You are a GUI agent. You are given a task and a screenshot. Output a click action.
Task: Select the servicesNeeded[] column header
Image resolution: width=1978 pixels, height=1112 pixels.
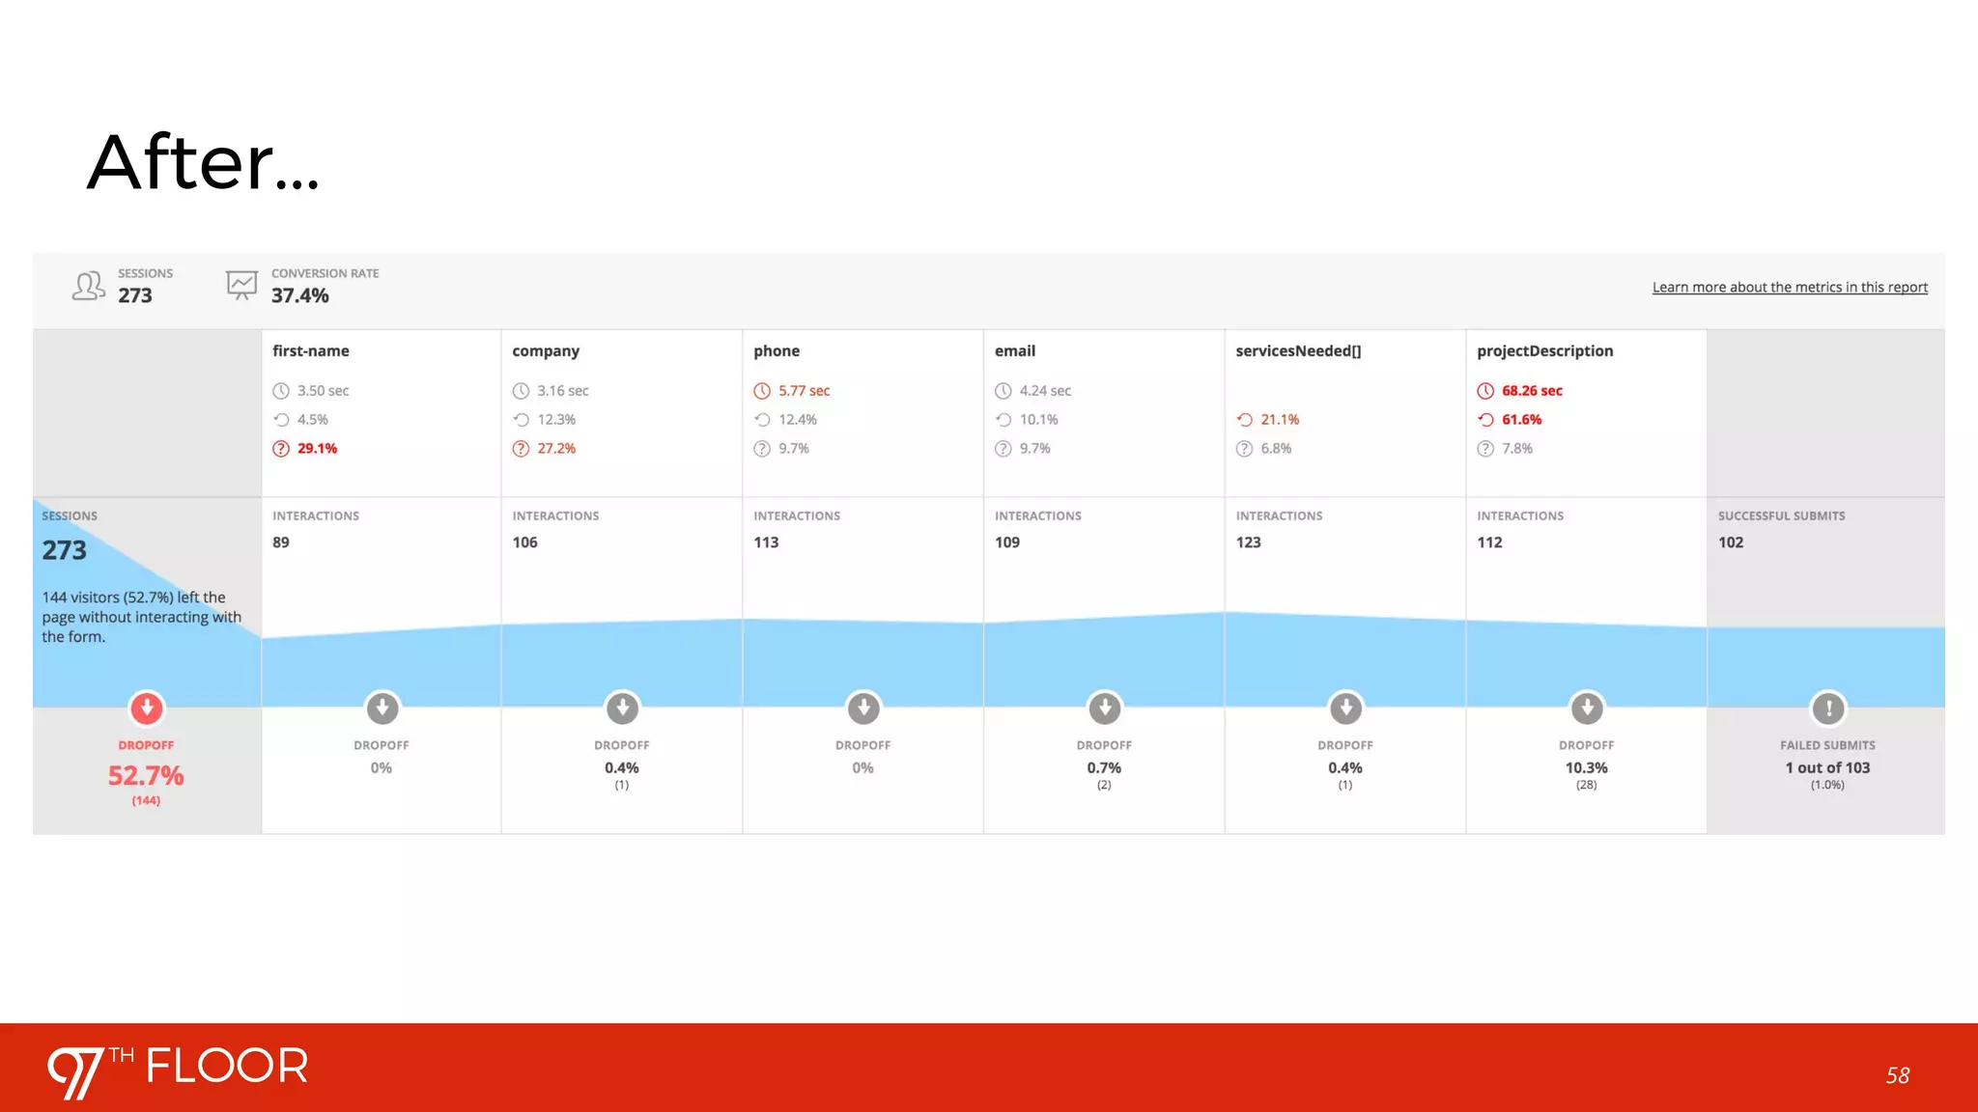coord(1298,351)
